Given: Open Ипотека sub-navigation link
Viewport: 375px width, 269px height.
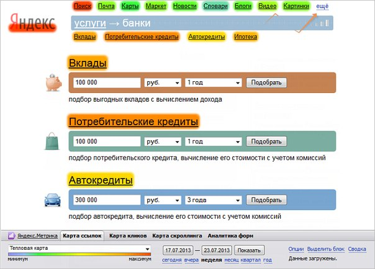Looking at the screenshot, I should pyautogui.click(x=246, y=37).
